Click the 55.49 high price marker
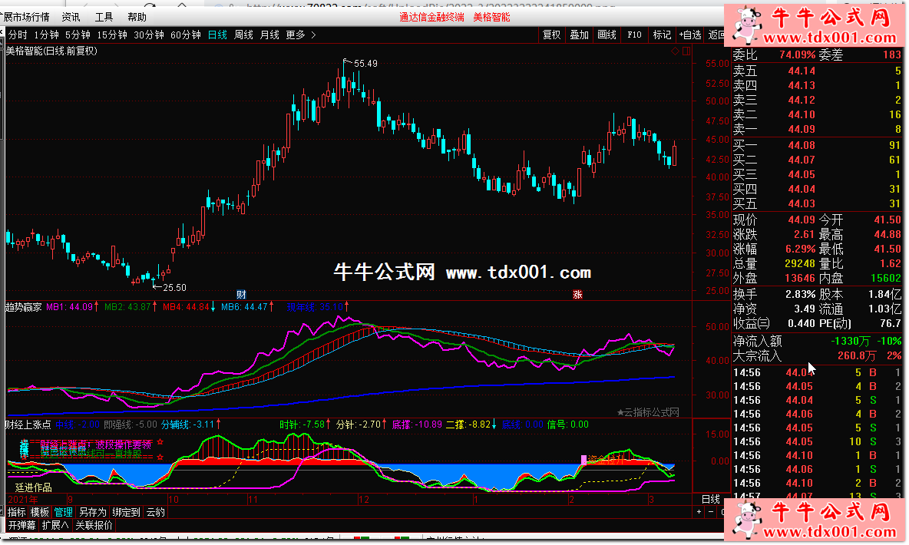909x545 pixels. point(365,64)
